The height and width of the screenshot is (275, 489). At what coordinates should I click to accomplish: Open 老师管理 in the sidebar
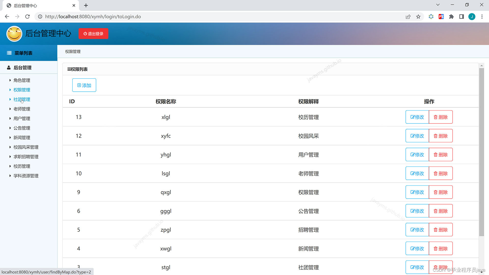[x=22, y=109]
